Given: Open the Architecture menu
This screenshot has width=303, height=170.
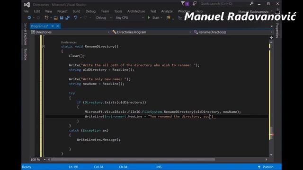Looking at the screenshot, I should 136,11.
